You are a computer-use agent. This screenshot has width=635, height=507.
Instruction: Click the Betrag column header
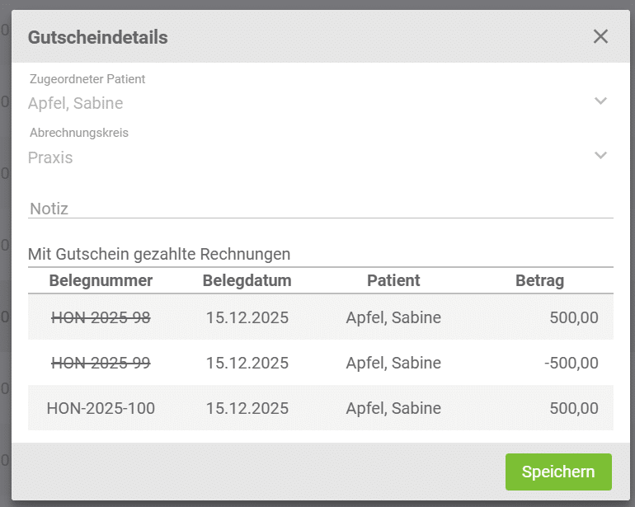point(539,280)
